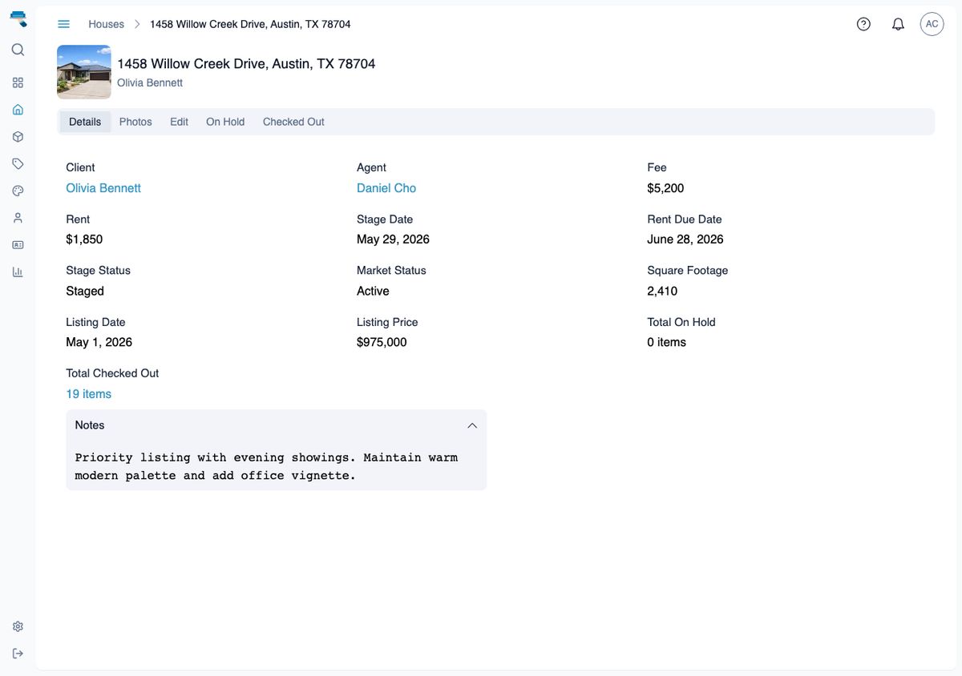Click the 0 items on hold value

pyautogui.click(x=667, y=342)
